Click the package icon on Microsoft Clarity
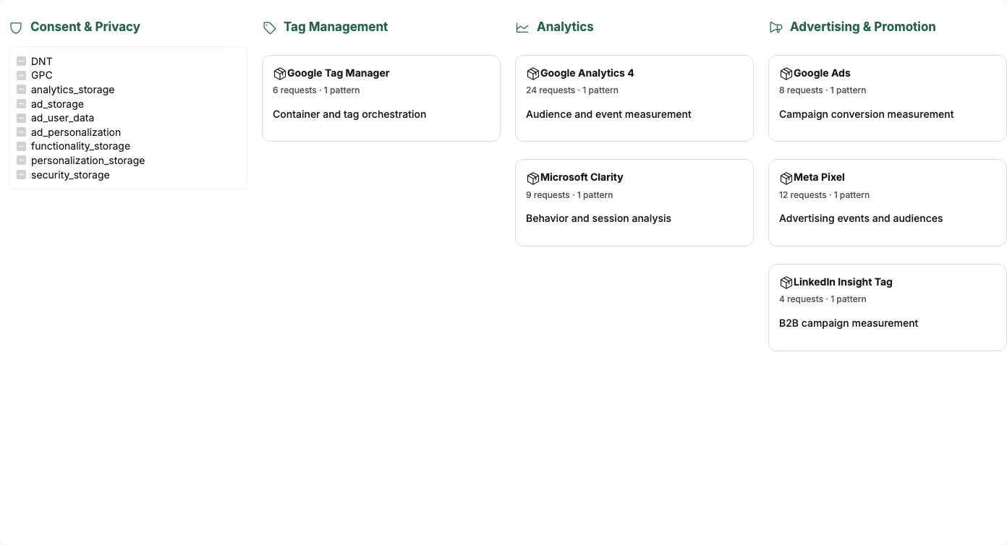The height and width of the screenshot is (545, 1007). tap(532, 178)
